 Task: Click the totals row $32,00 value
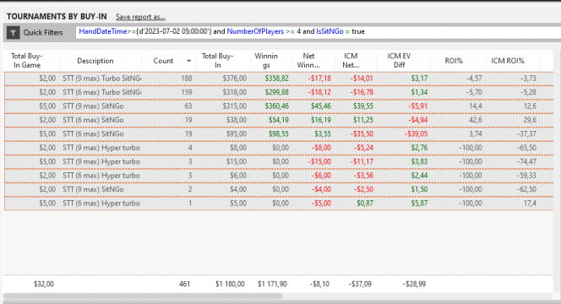click(x=44, y=284)
